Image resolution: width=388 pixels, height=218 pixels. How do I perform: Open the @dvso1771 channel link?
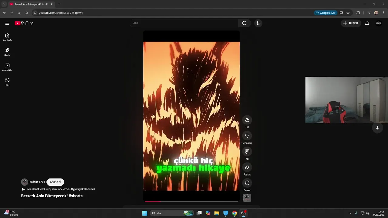pyautogui.click(x=37, y=182)
